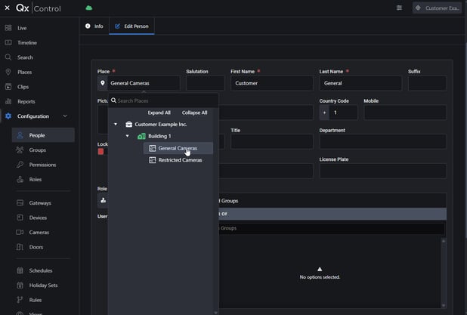Click the Suffix input field
This screenshot has width=467, height=315.
pyautogui.click(x=427, y=83)
